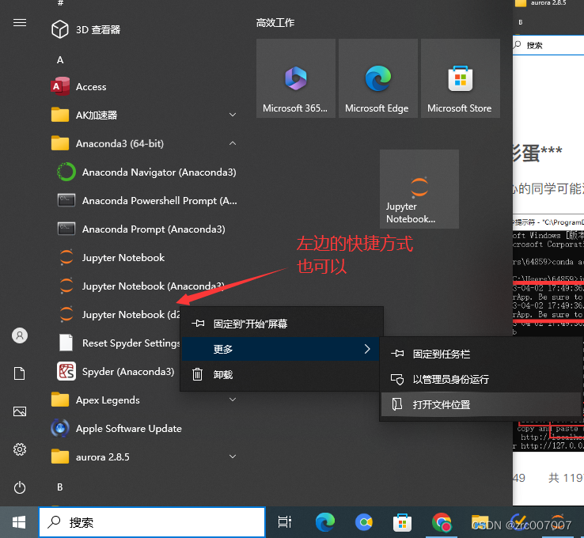Select 以管理员身份运行 in the submenu
Image resolution: width=584 pixels, height=538 pixels.
click(481, 379)
